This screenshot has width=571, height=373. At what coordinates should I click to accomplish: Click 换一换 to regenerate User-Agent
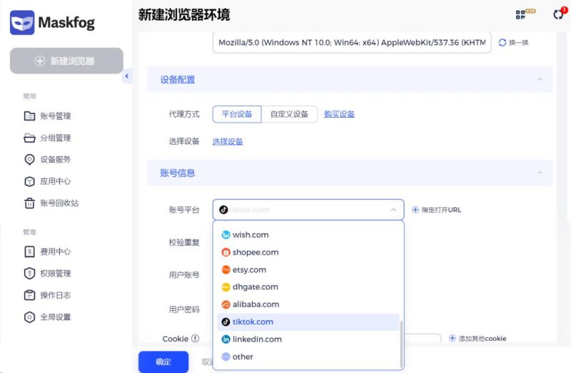click(513, 43)
